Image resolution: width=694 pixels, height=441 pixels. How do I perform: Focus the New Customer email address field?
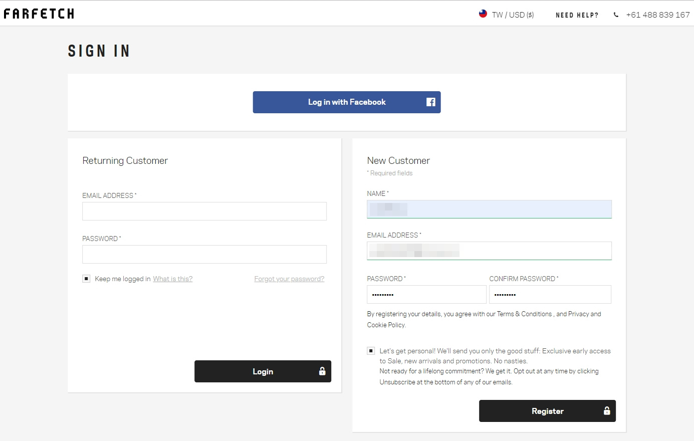tap(489, 251)
